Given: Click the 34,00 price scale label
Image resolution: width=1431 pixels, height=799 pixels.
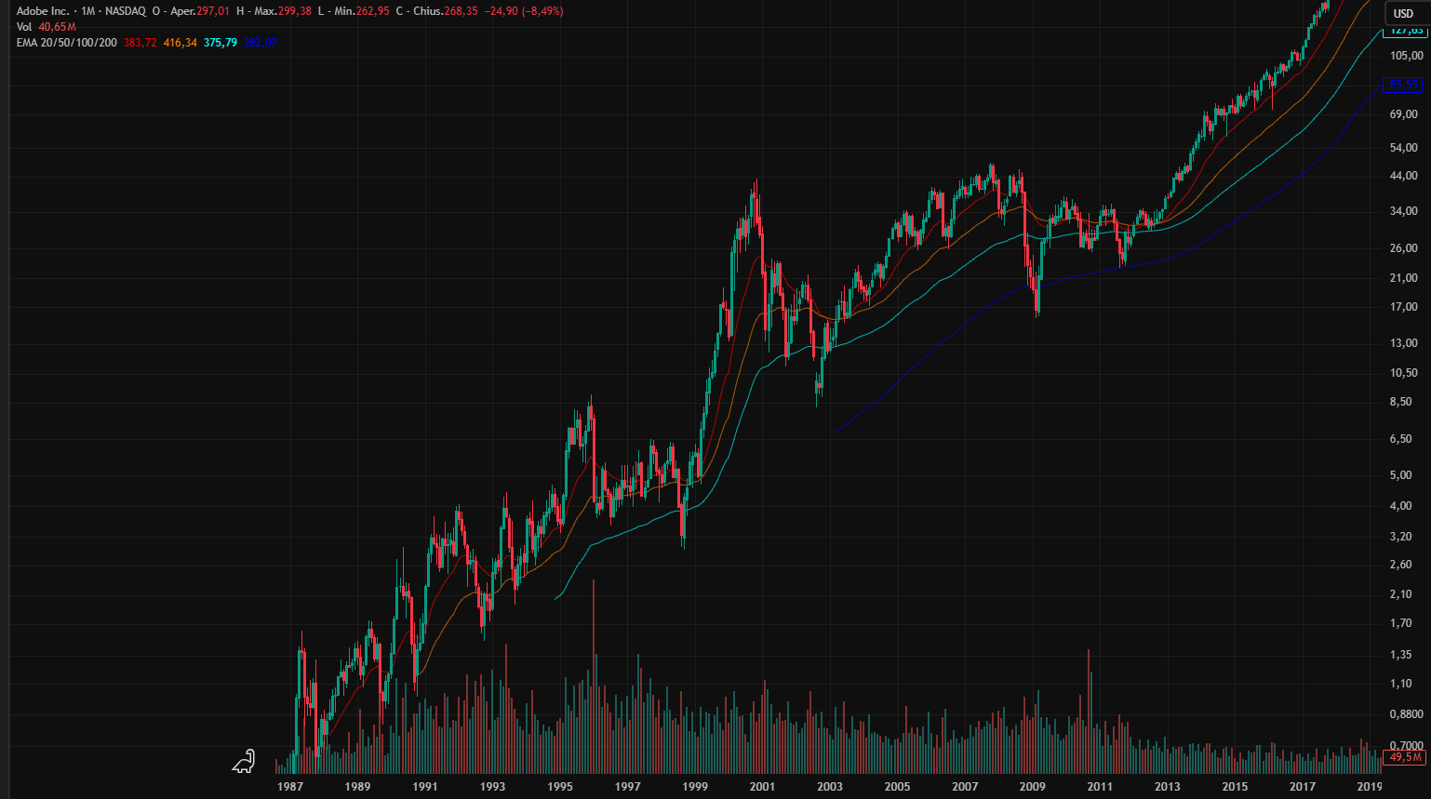Looking at the screenshot, I should [1403, 211].
